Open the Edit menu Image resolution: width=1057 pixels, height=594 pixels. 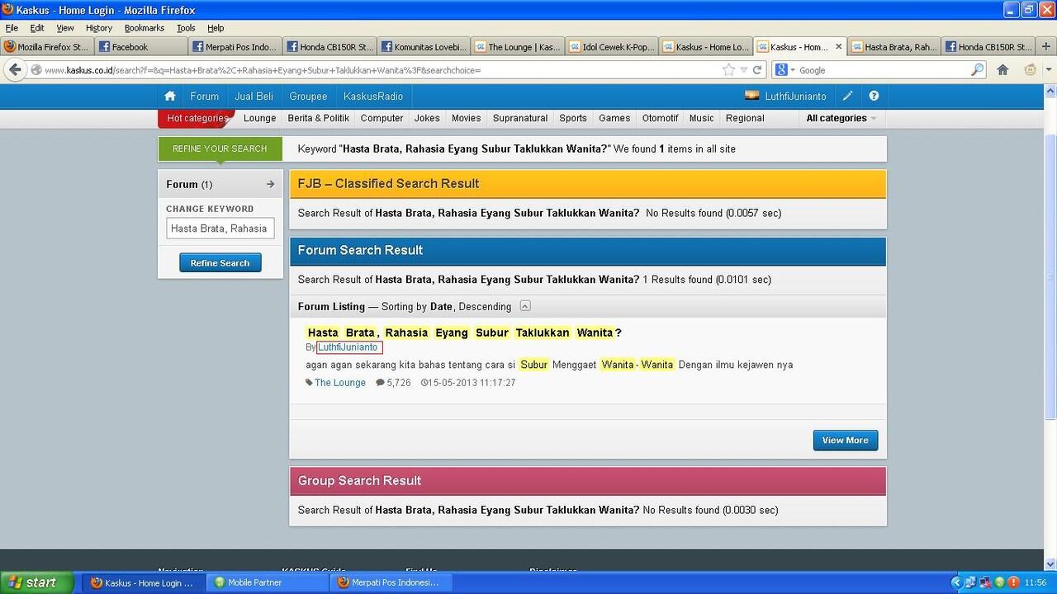click(x=37, y=28)
